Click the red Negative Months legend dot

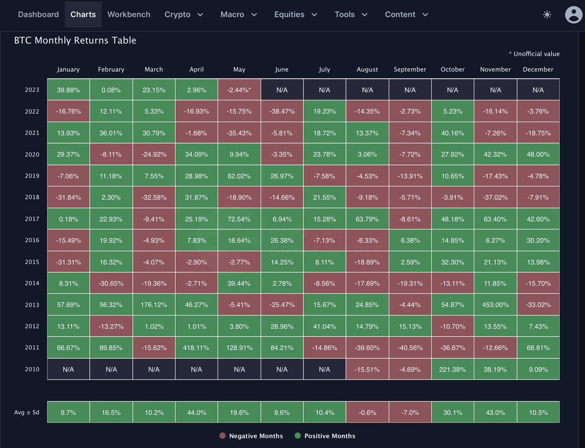pos(223,436)
